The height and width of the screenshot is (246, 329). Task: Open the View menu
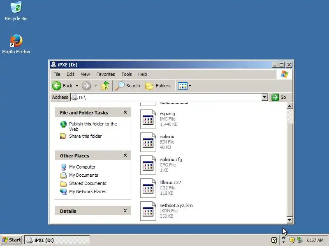click(85, 74)
